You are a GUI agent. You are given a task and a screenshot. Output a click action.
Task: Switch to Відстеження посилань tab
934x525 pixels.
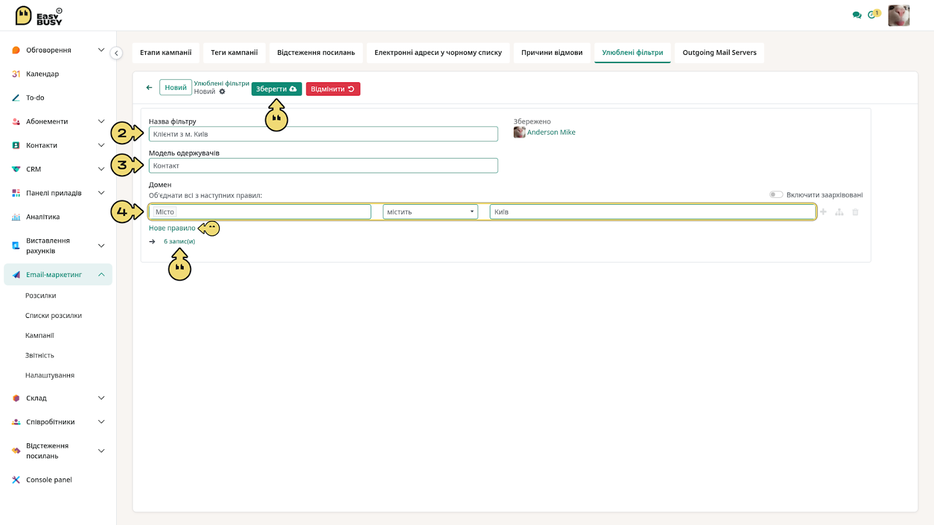[316, 52]
